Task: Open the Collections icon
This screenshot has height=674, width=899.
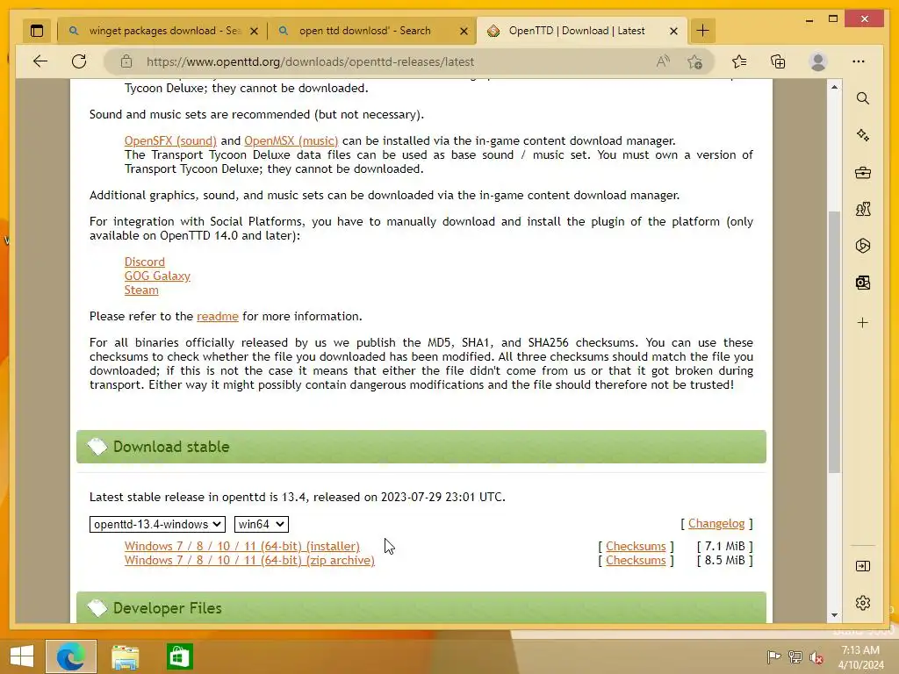Action: 778,61
